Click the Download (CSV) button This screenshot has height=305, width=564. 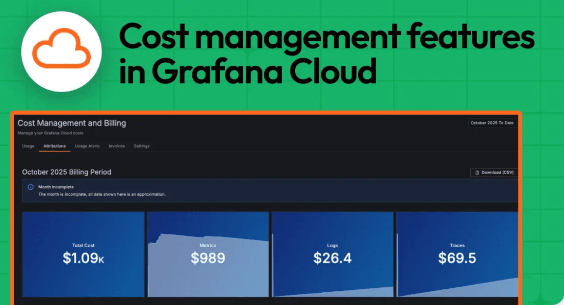click(x=494, y=173)
